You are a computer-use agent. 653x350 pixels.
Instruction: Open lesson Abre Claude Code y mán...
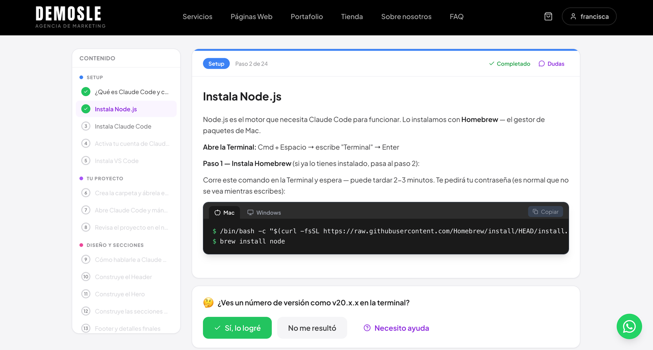(127, 210)
